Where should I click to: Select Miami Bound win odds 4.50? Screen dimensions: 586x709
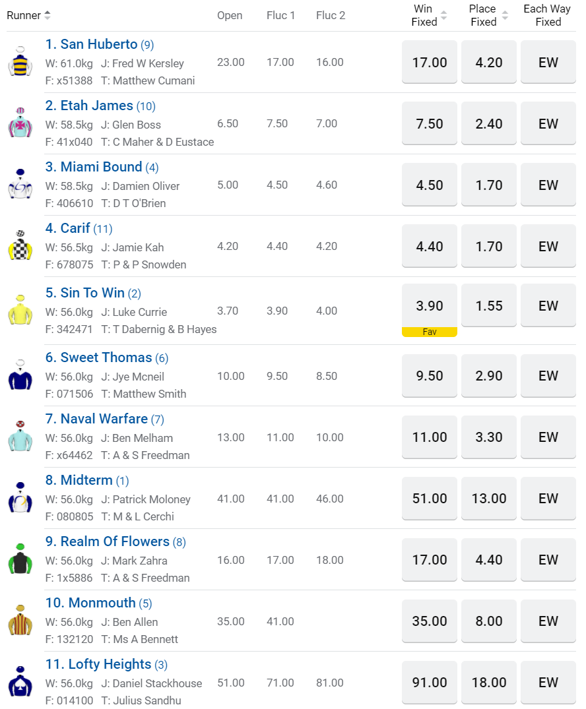430,185
